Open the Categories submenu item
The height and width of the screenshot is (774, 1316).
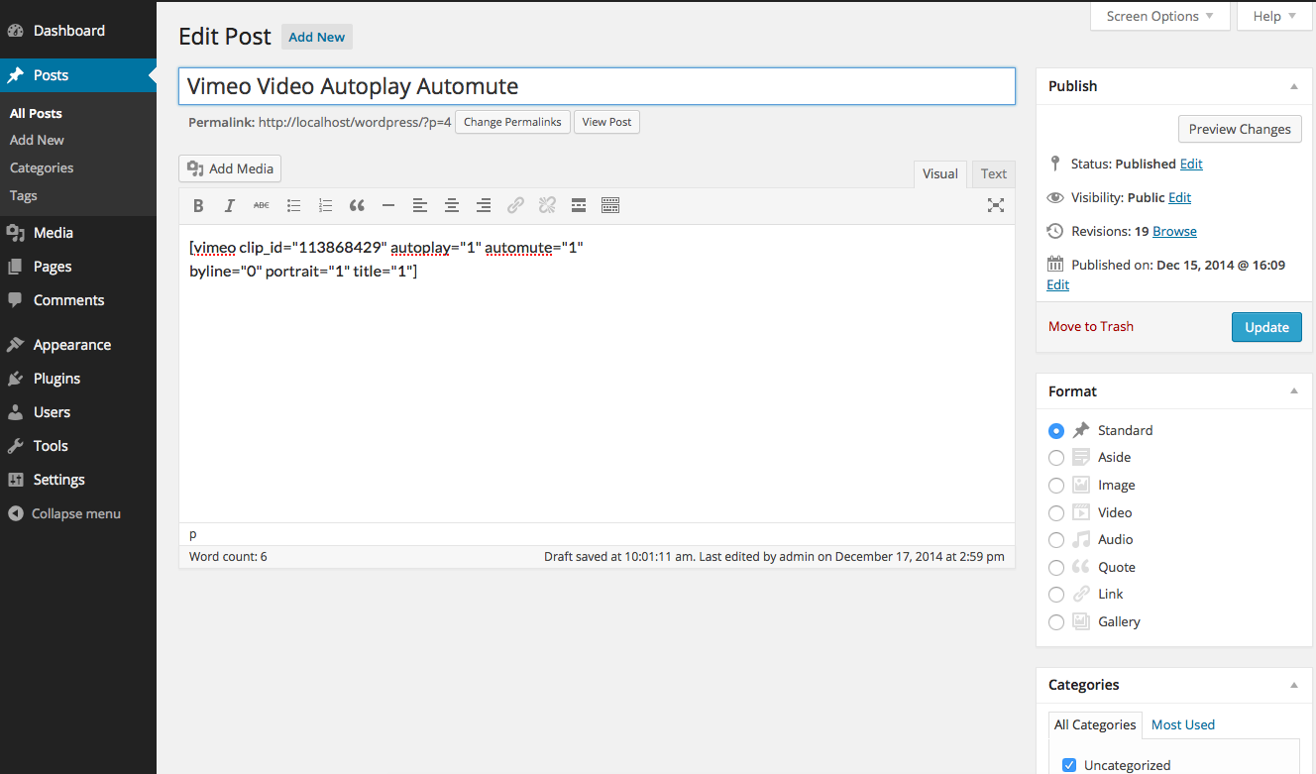tap(42, 168)
